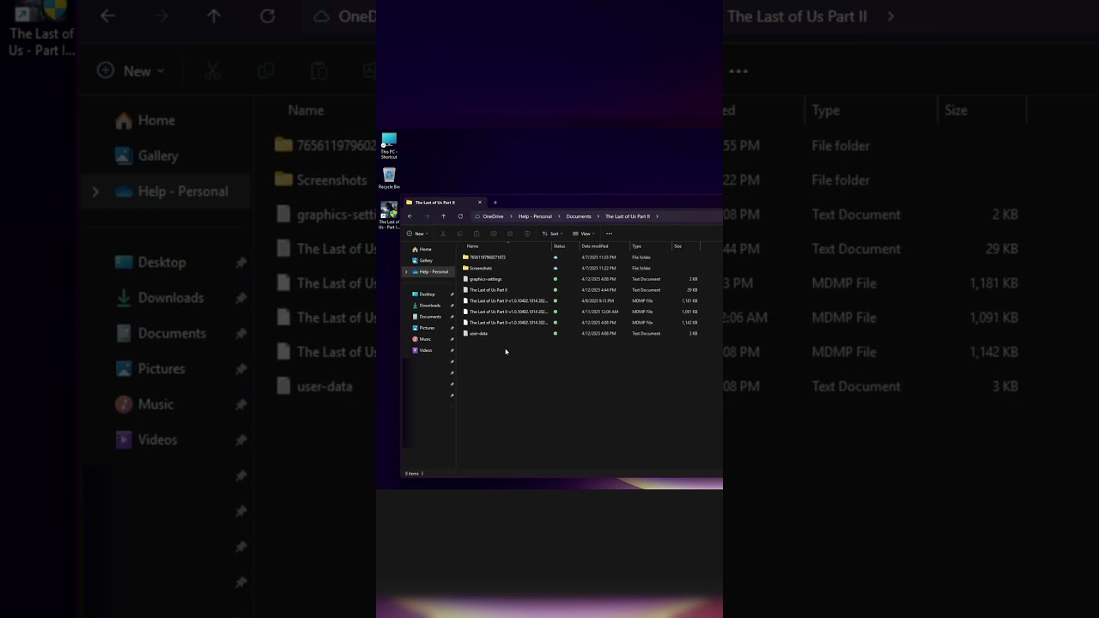Viewport: 1099px width, 618px height.
Task: Open a new tab with the plus
Action: pos(495,203)
